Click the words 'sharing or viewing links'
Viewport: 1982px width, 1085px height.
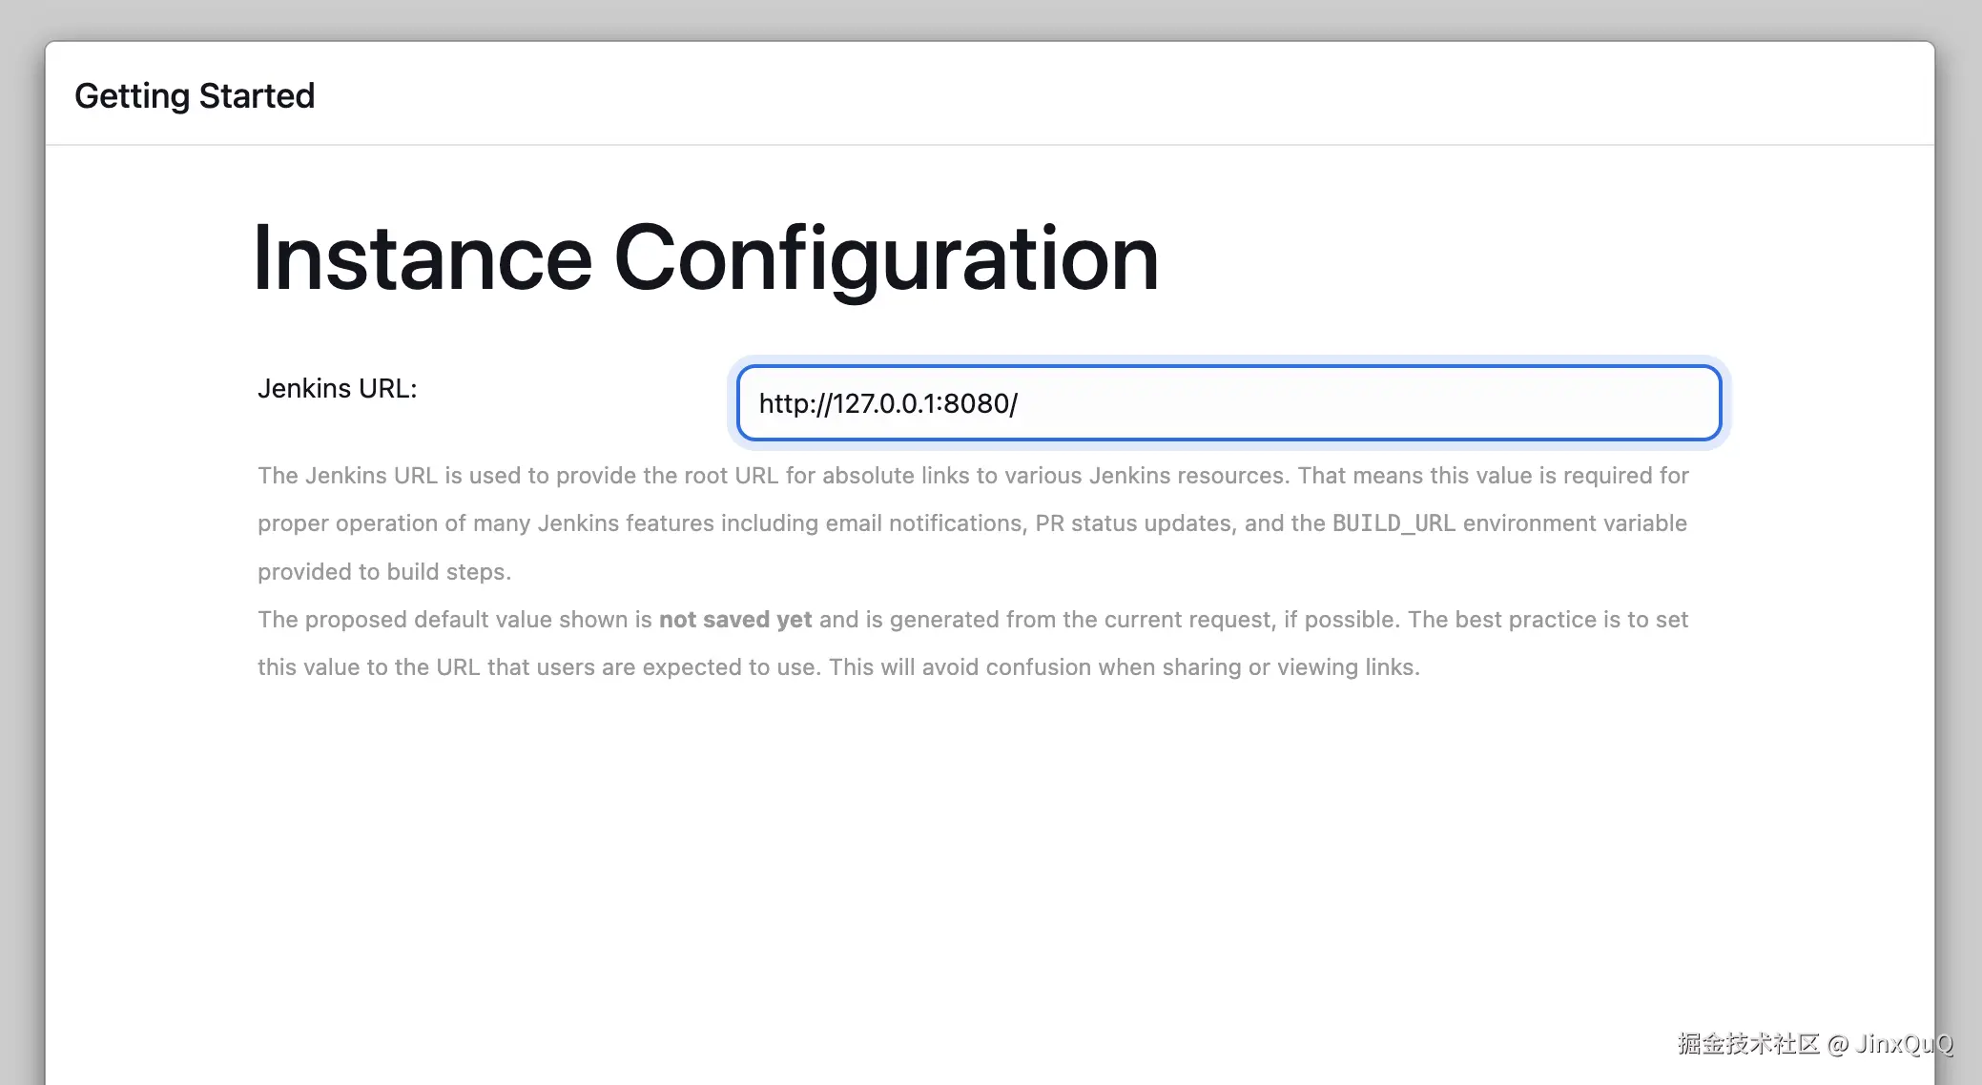coord(1290,667)
